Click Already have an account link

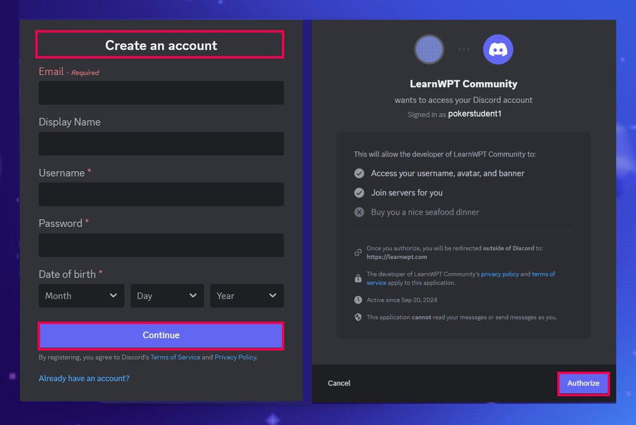84,378
